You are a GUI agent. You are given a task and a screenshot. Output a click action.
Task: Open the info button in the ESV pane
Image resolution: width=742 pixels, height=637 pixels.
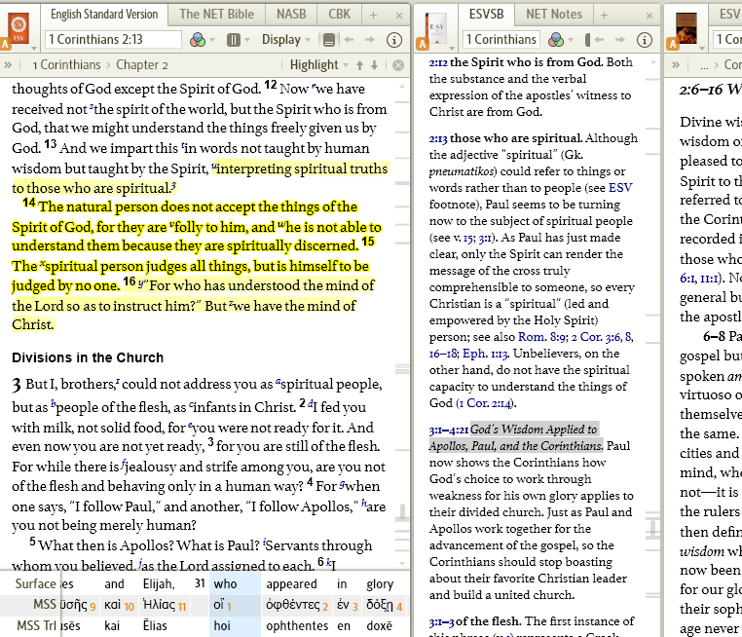click(394, 40)
